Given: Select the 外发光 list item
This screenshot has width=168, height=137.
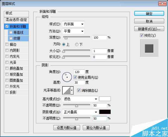Looking at the screenshot, I should (16, 86).
